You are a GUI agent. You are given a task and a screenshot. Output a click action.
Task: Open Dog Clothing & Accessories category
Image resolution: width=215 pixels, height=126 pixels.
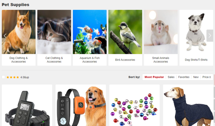pyautogui.click(x=19, y=38)
